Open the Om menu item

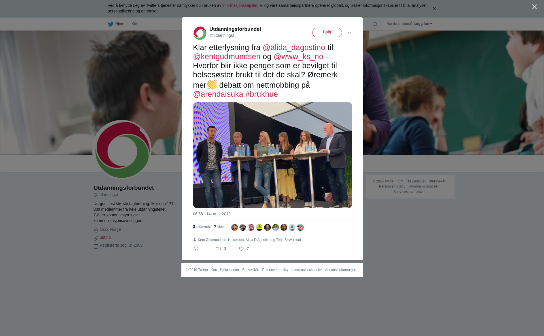point(135,24)
